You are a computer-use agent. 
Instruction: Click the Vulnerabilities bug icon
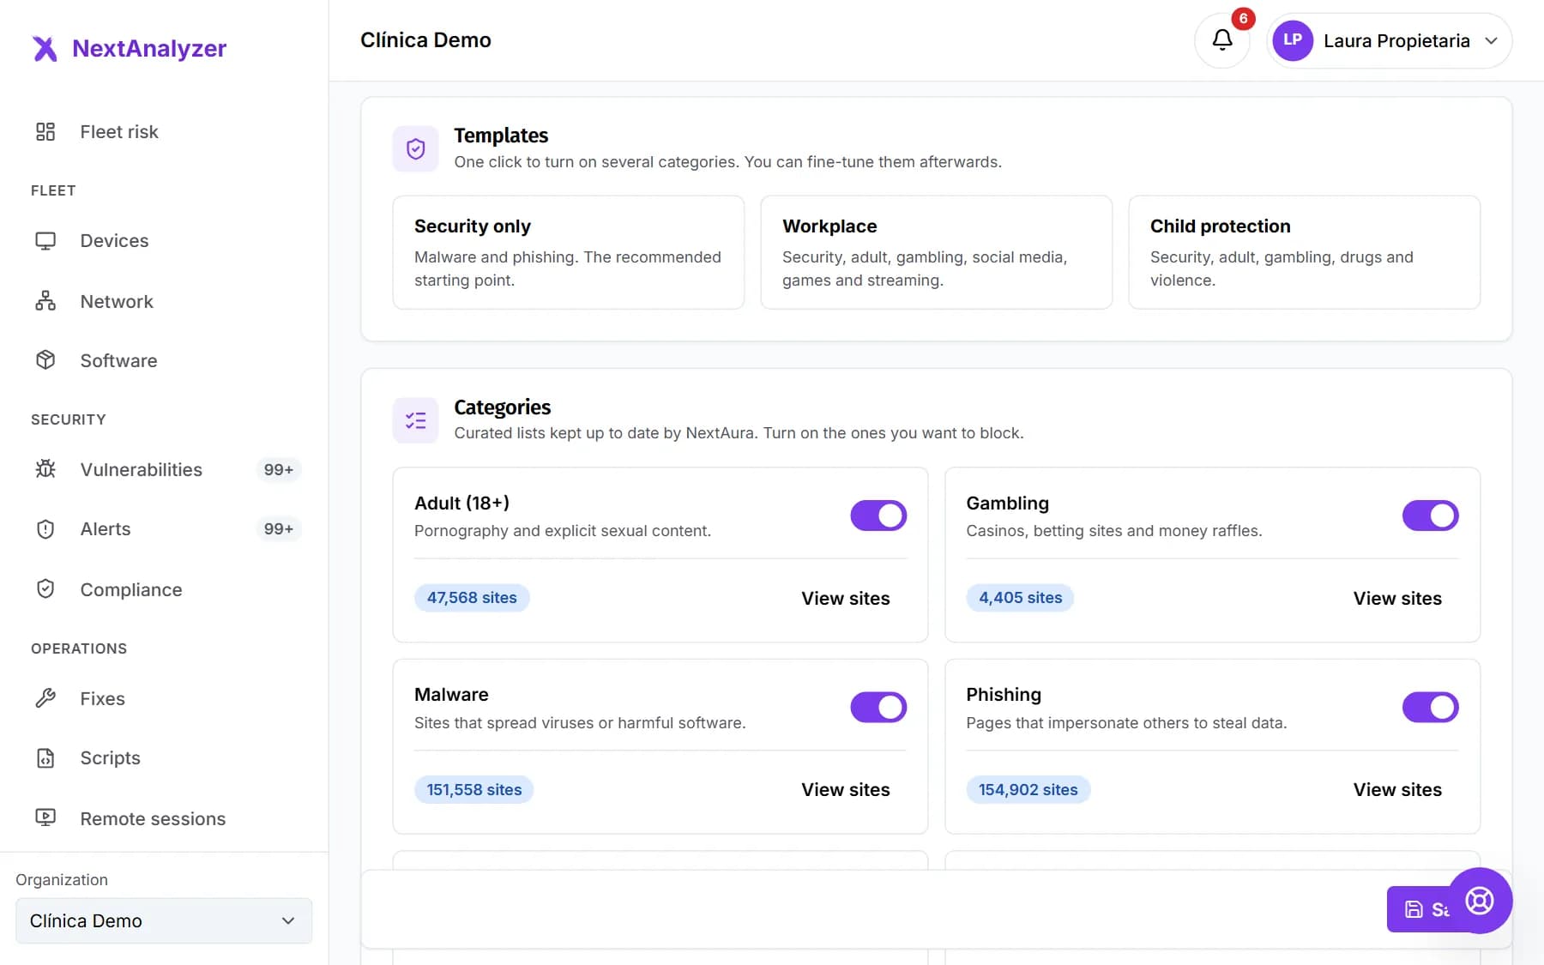point(45,469)
